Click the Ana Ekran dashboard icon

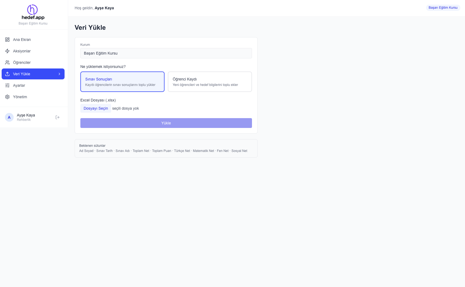(x=7, y=40)
